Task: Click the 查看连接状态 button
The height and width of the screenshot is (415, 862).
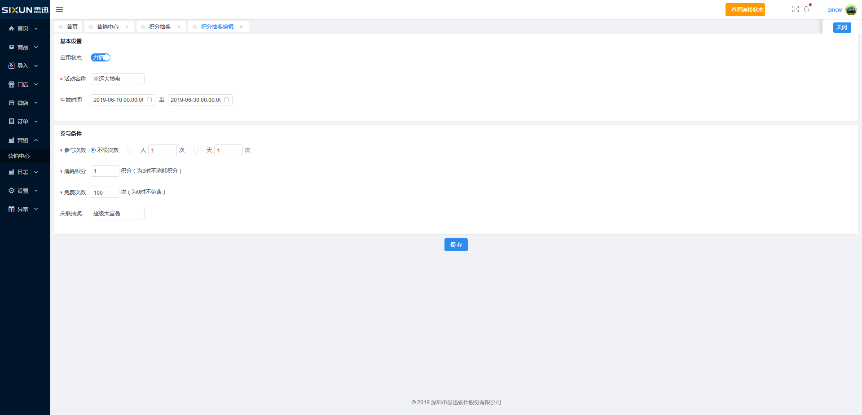Action: click(x=745, y=10)
